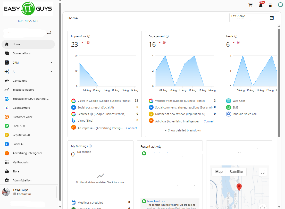Click the Easy IT Guys logo
This screenshot has width=285, height=209.
point(28,9)
